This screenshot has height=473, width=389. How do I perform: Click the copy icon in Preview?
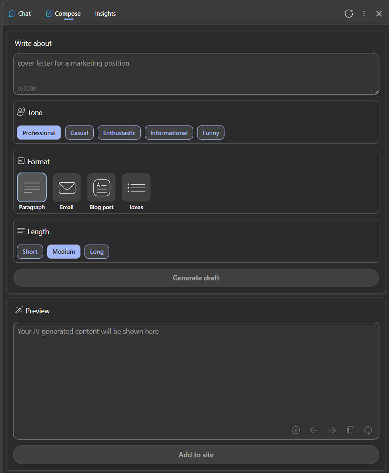click(350, 430)
